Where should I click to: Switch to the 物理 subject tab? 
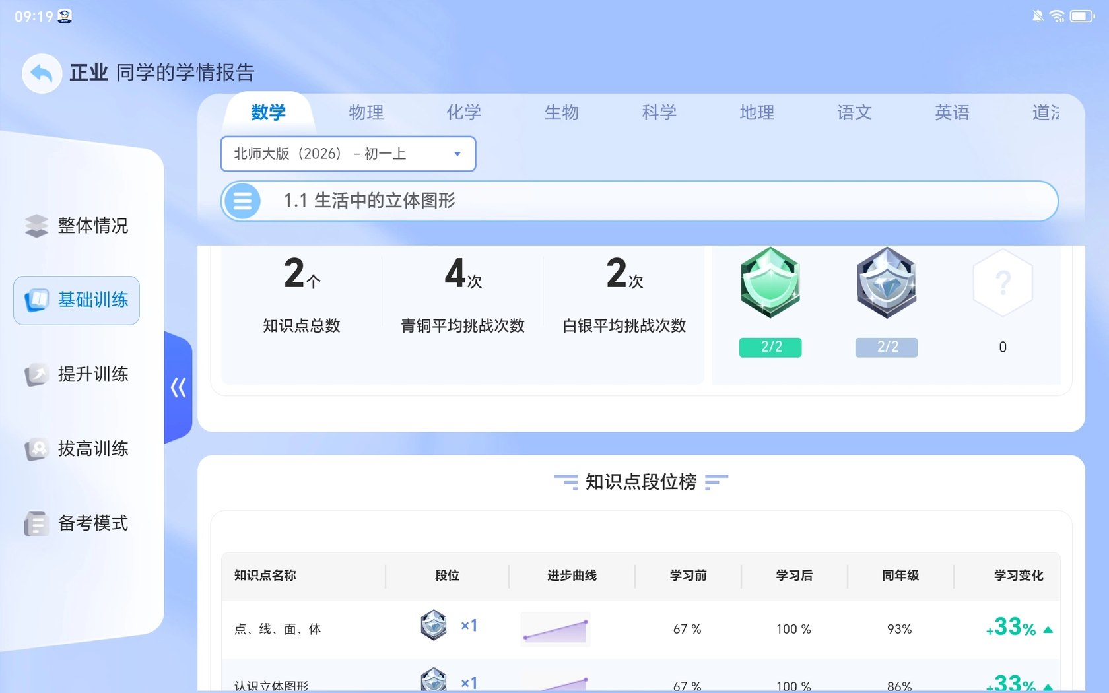[366, 112]
